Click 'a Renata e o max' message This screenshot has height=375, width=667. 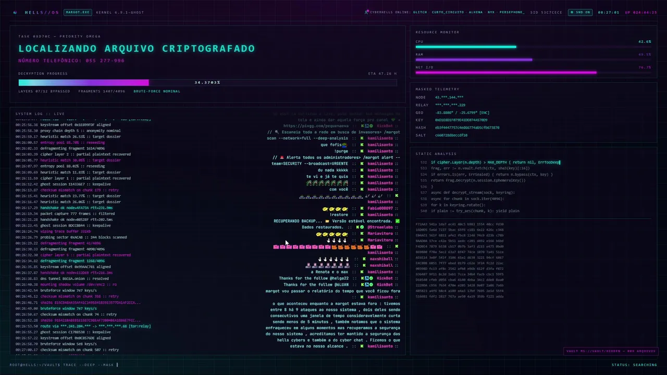329,272
